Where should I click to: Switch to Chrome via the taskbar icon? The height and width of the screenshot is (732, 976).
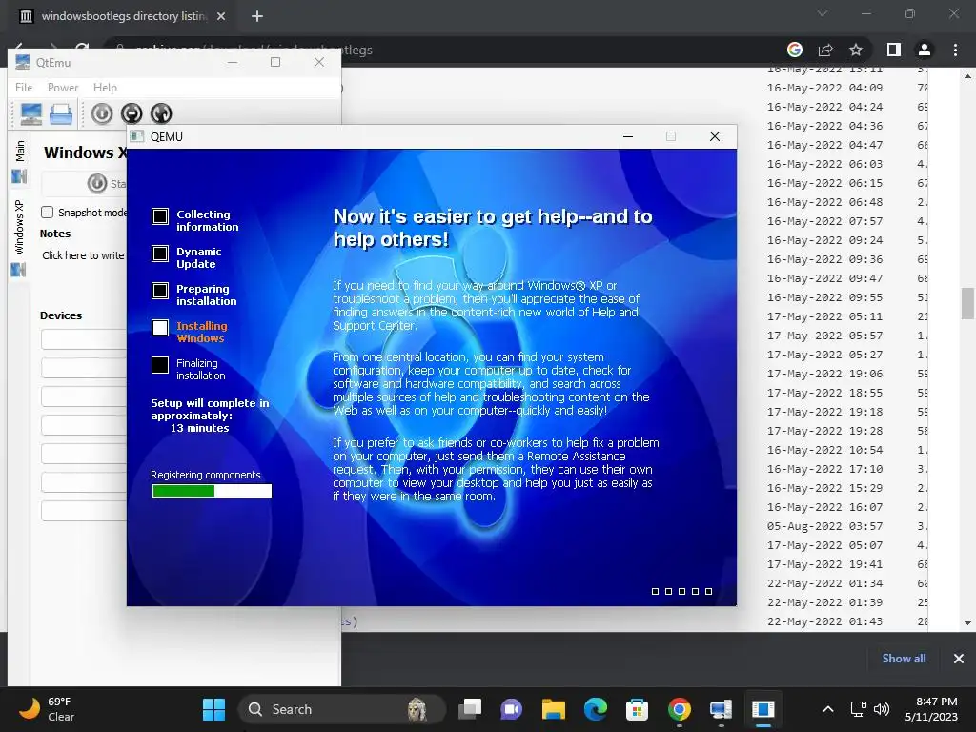[x=679, y=709]
